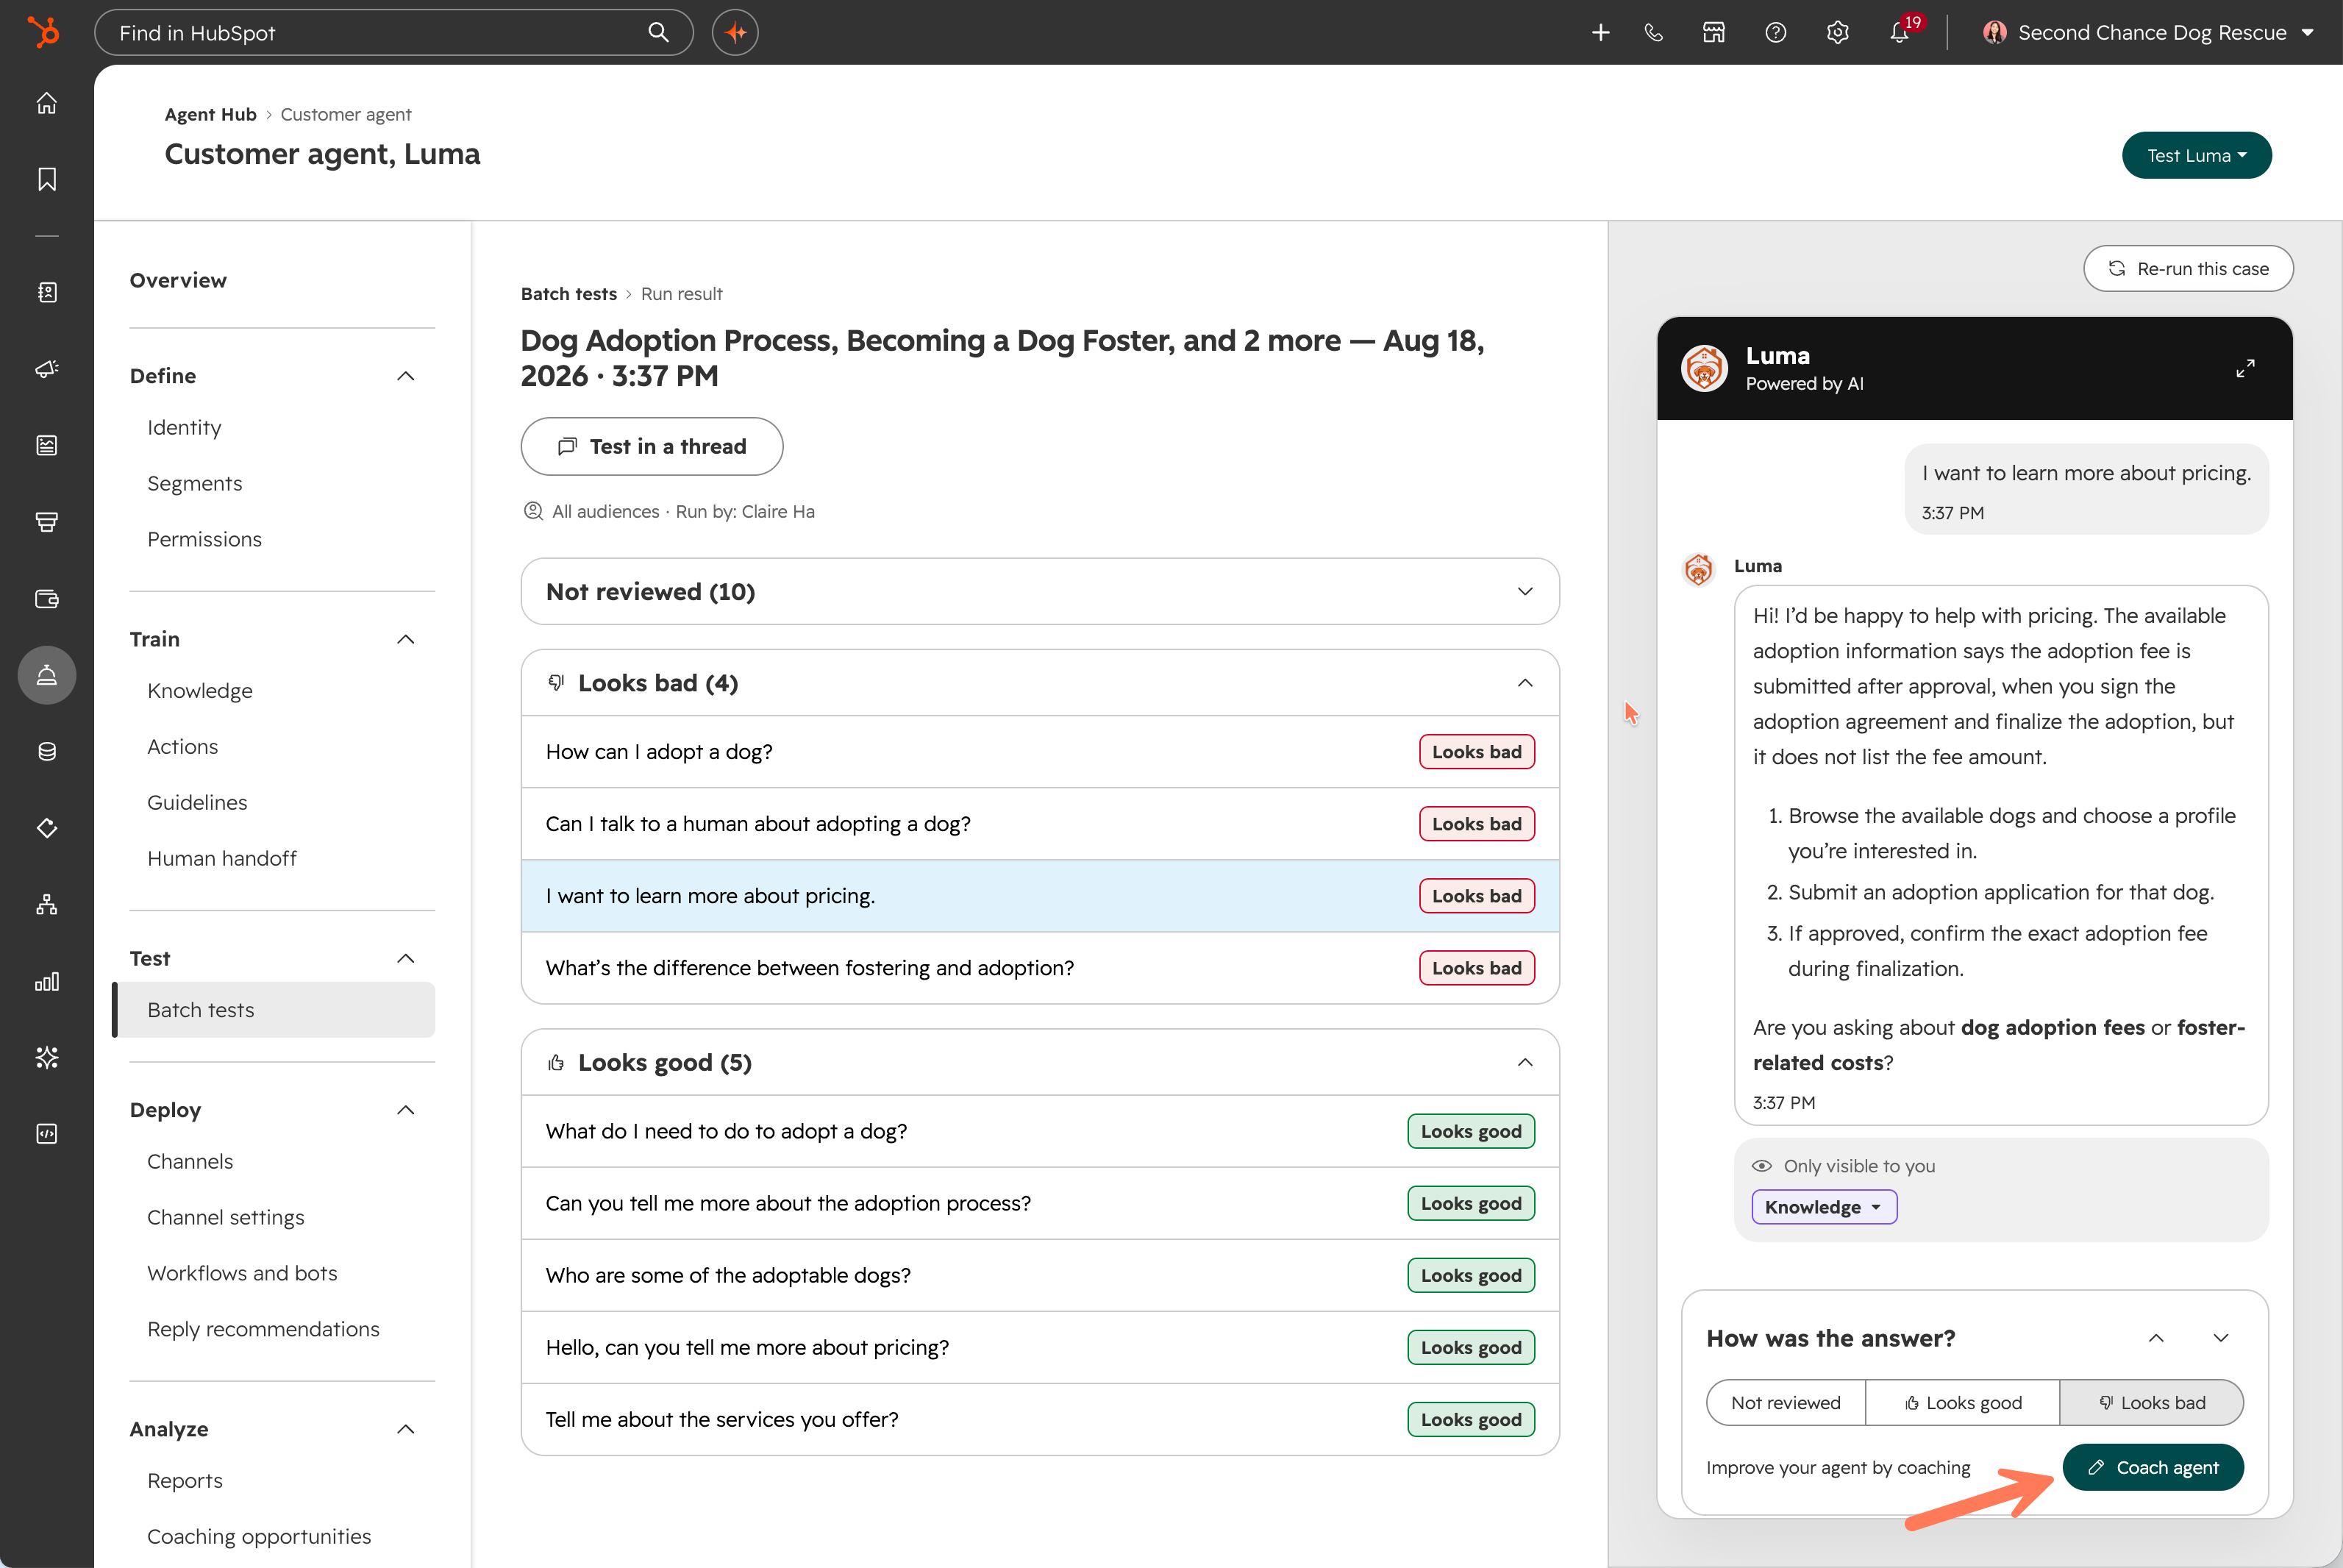Open the news-page Content icon in sidebar
Viewport: 2343px width, 1568px height.
click(x=47, y=445)
